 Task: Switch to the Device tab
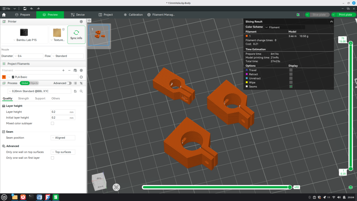point(78,15)
